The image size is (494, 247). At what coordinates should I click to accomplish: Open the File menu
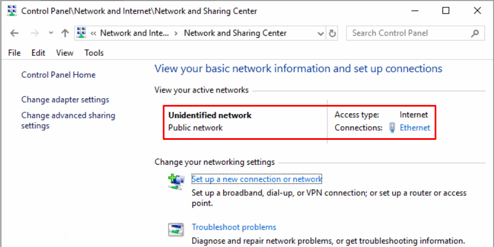[x=14, y=53]
